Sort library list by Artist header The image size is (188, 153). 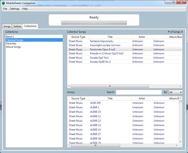coord(142,98)
